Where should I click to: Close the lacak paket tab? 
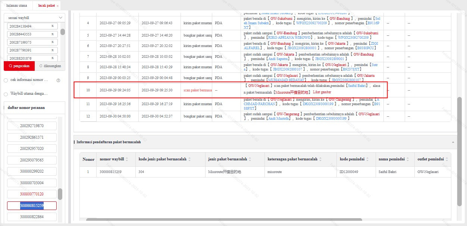click(57, 6)
